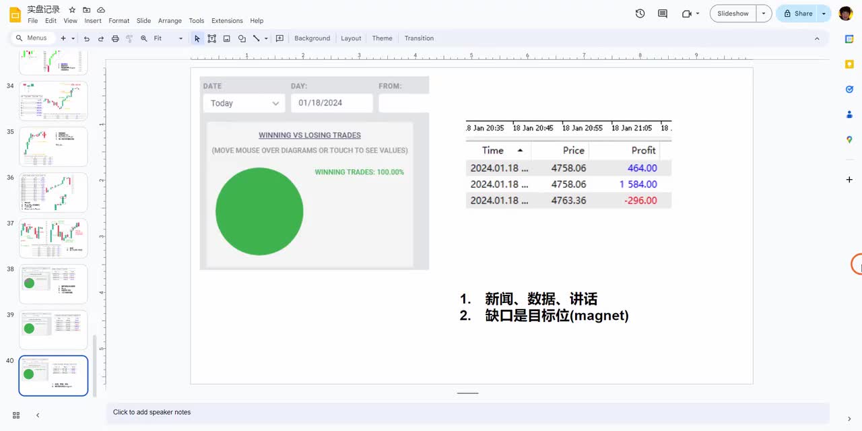Open version history clock icon
The width and height of the screenshot is (862, 431).
pyautogui.click(x=640, y=13)
